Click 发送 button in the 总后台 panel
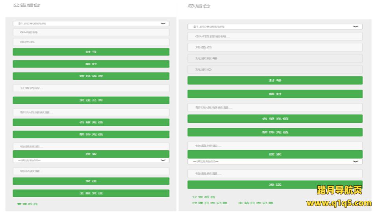The width and height of the screenshot is (378, 213). coord(274,185)
